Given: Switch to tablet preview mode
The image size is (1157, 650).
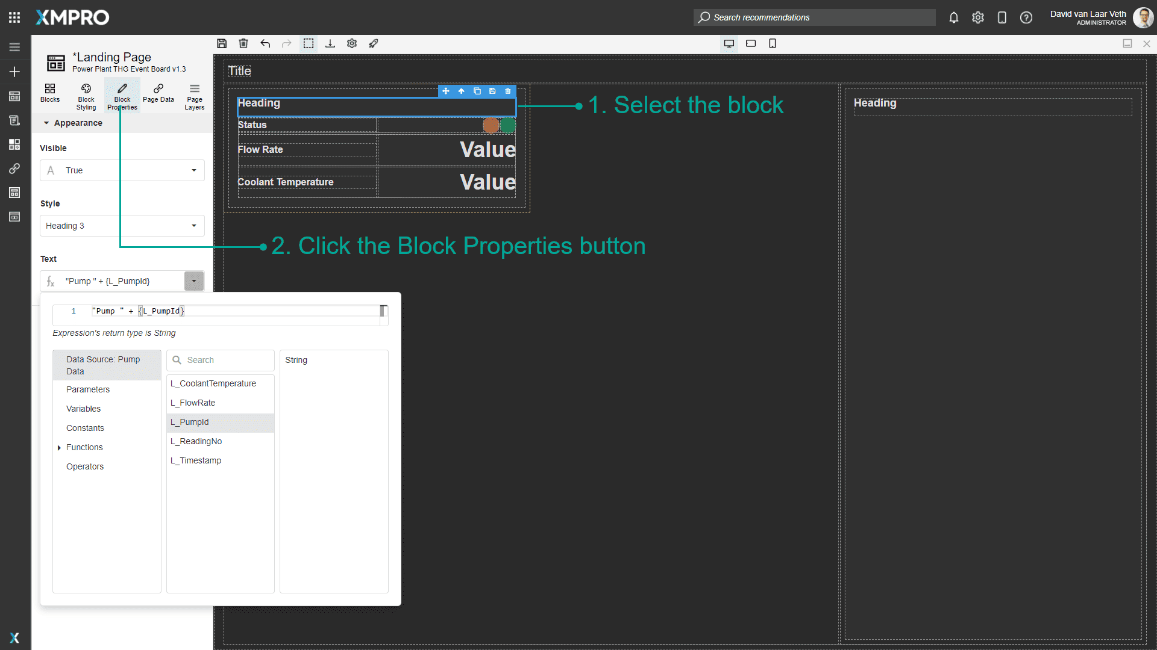Looking at the screenshot, I should pos(751,43).
